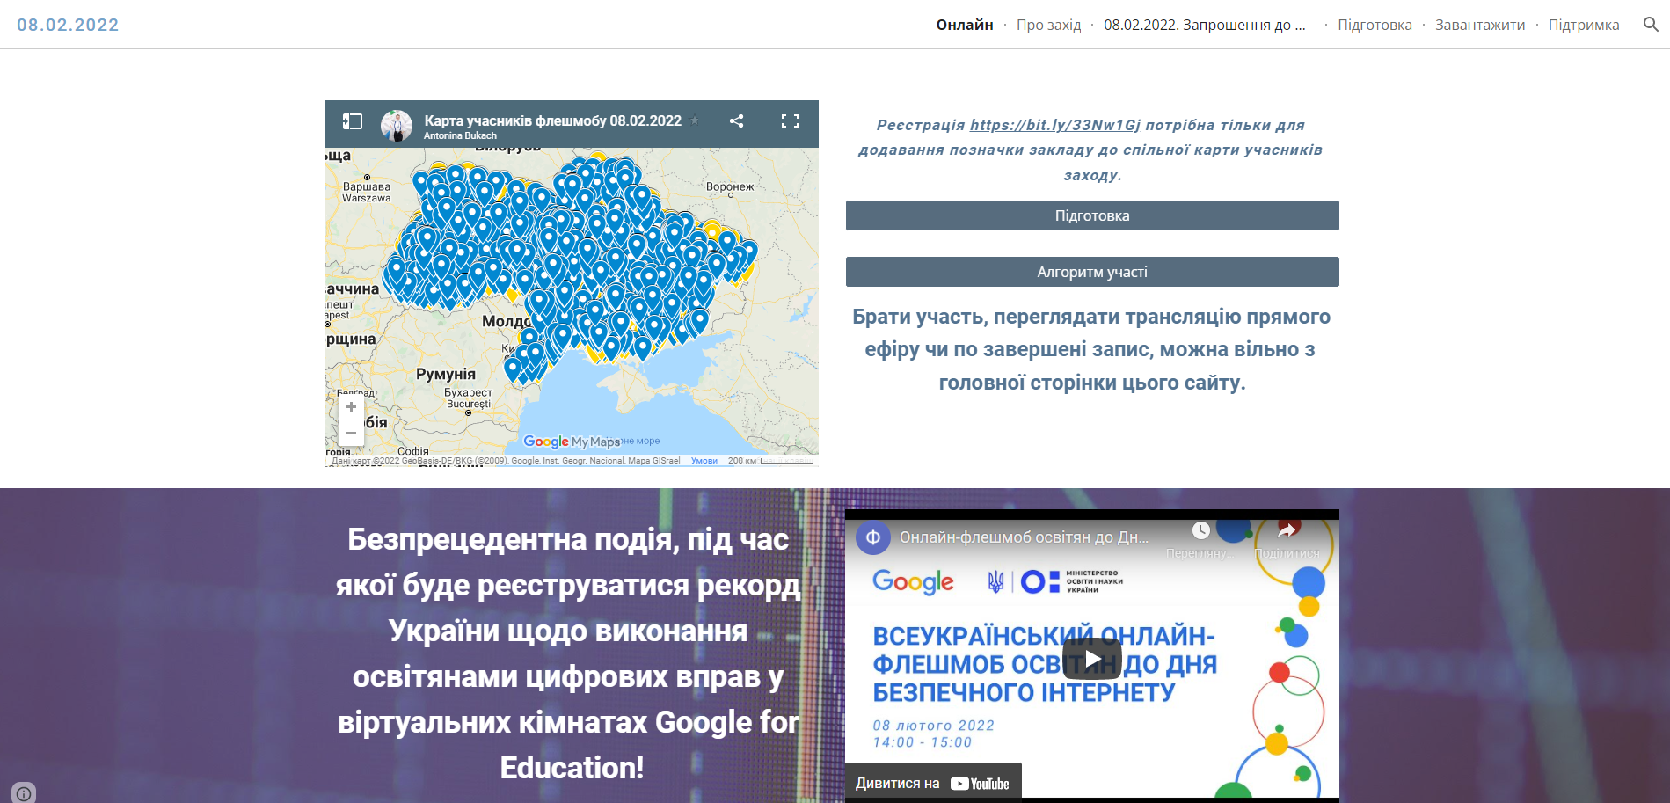Open the 'Про захід' menu item
1670x803 pixels.
[x=1048, y=25]
